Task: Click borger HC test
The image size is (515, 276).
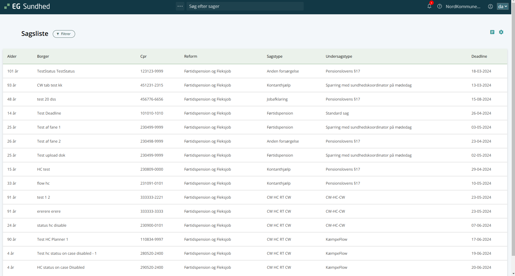Action: 44,169
